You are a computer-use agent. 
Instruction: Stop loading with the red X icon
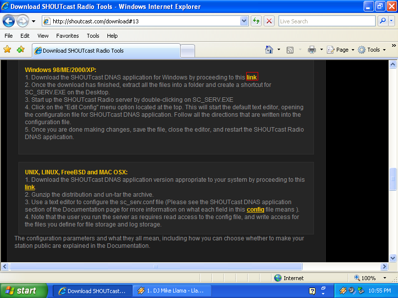click(269, 21)
